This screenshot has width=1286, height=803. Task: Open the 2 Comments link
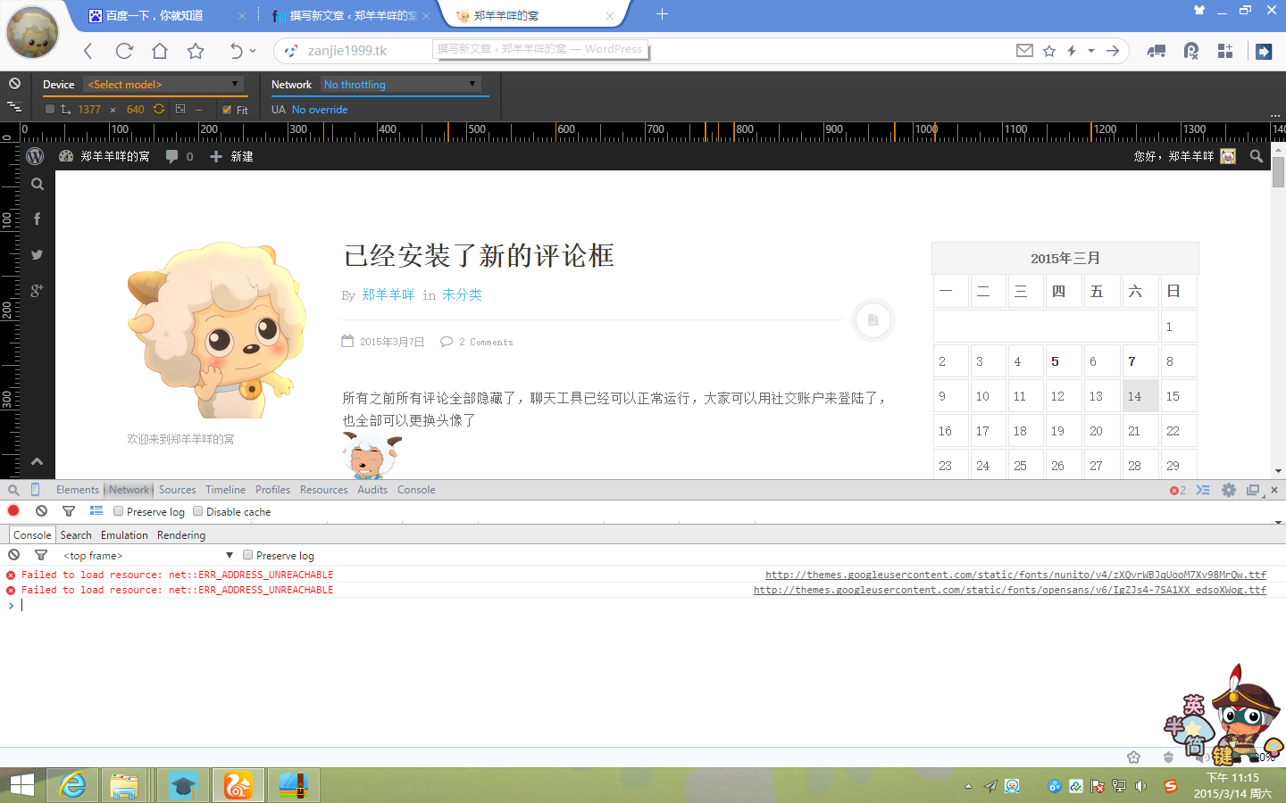(486, 342)
